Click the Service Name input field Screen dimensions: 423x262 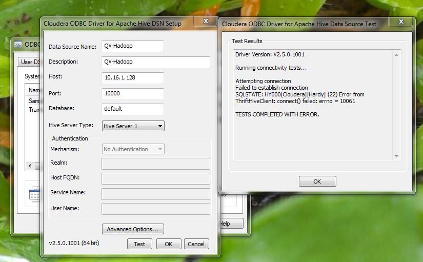coord(156,194)
